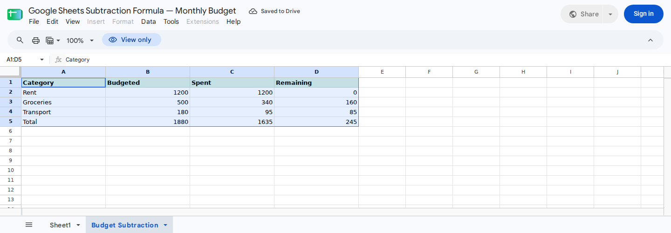
Task: Select row 10 header
Action: click(x=11, y=171)
